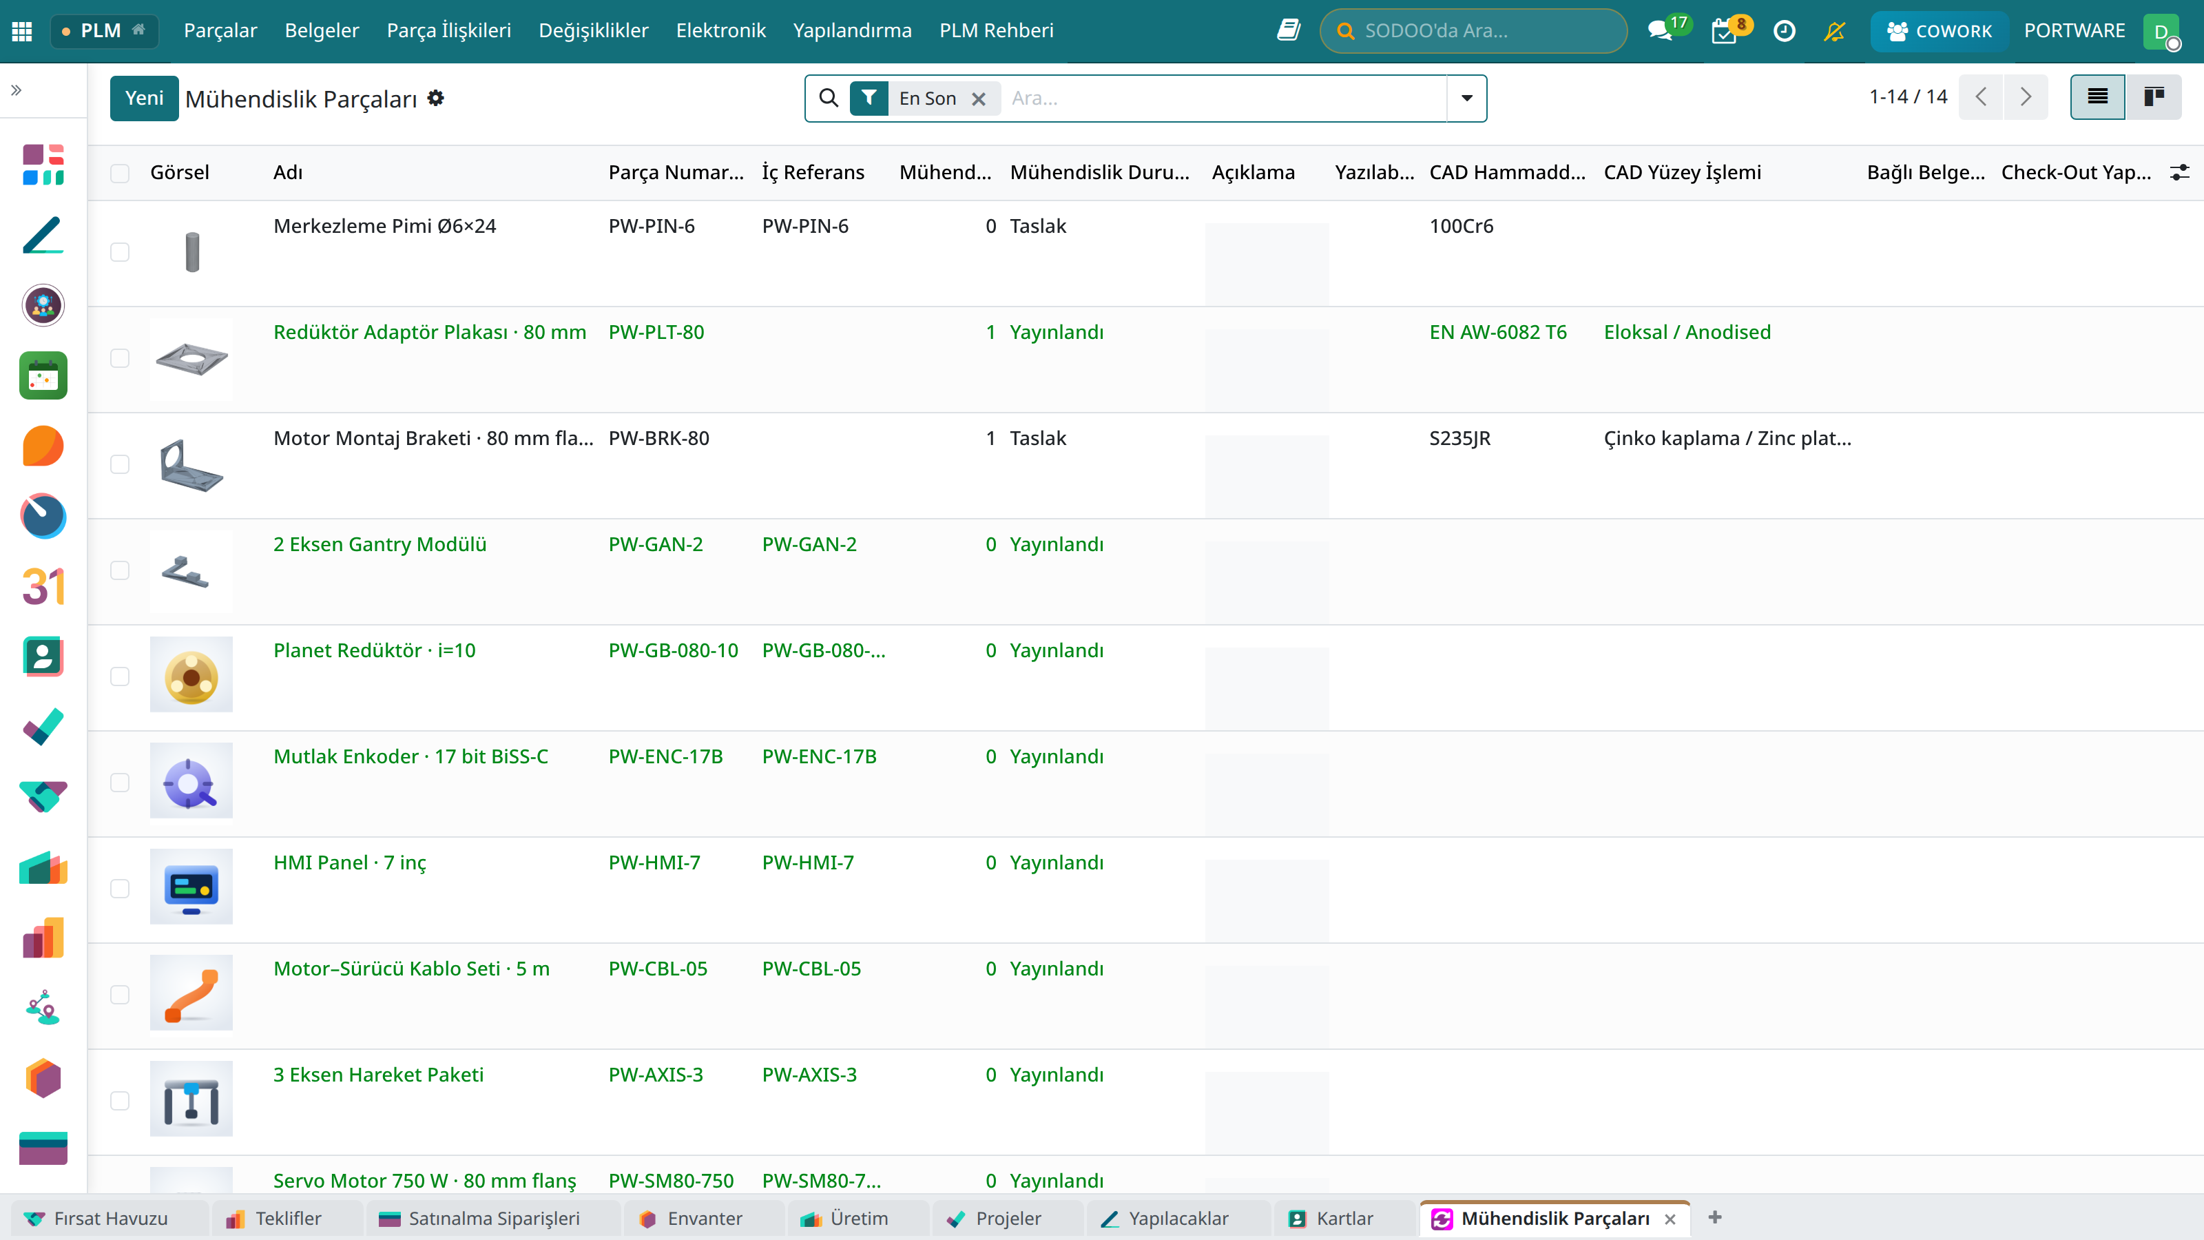This screenshot has height=1240, width=2204.
Task: Open the apps grid menu
Action: [22, 31]
